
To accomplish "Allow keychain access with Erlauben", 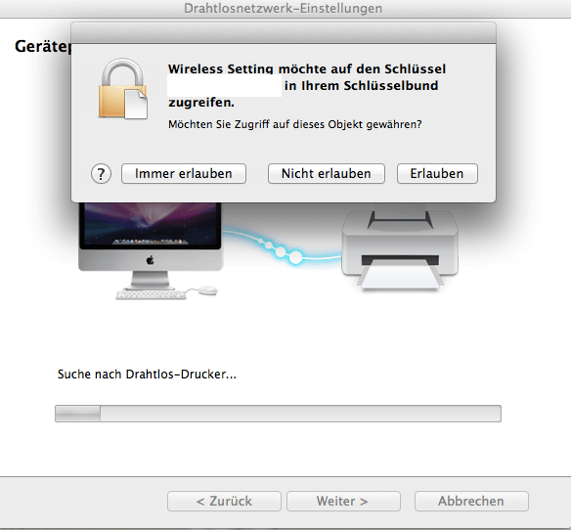I will 437,173.
